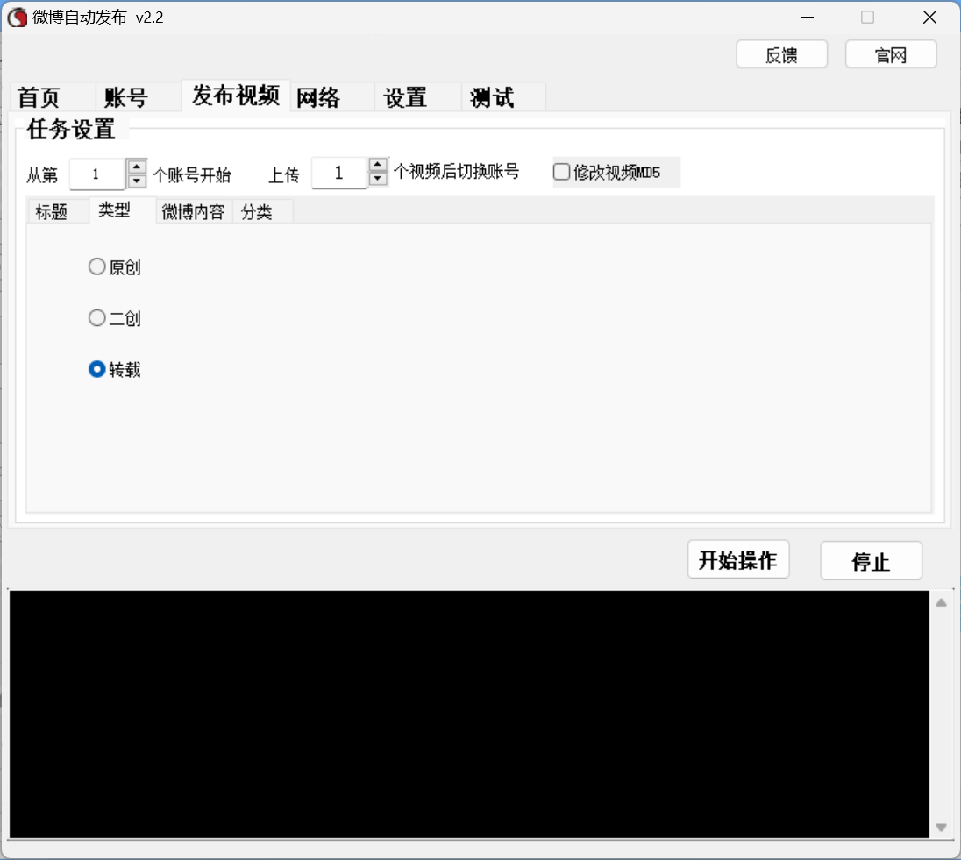Open the 首页 tab
961x860 pixels.
pos(53,96)
